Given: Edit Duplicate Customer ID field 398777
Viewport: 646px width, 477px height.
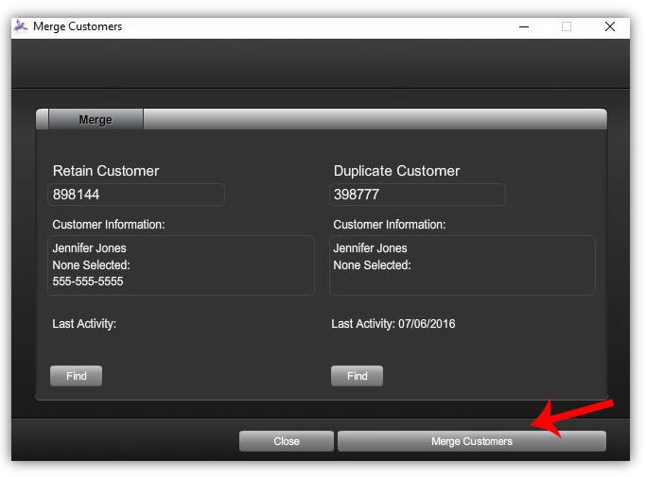Looking at the screenshot, I should [x=417, y=195].
